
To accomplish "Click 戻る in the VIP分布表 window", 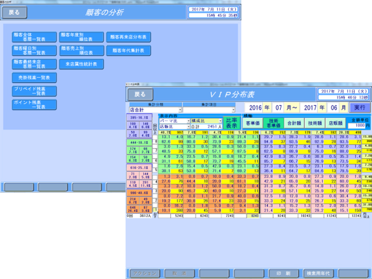I will point(140,94).
